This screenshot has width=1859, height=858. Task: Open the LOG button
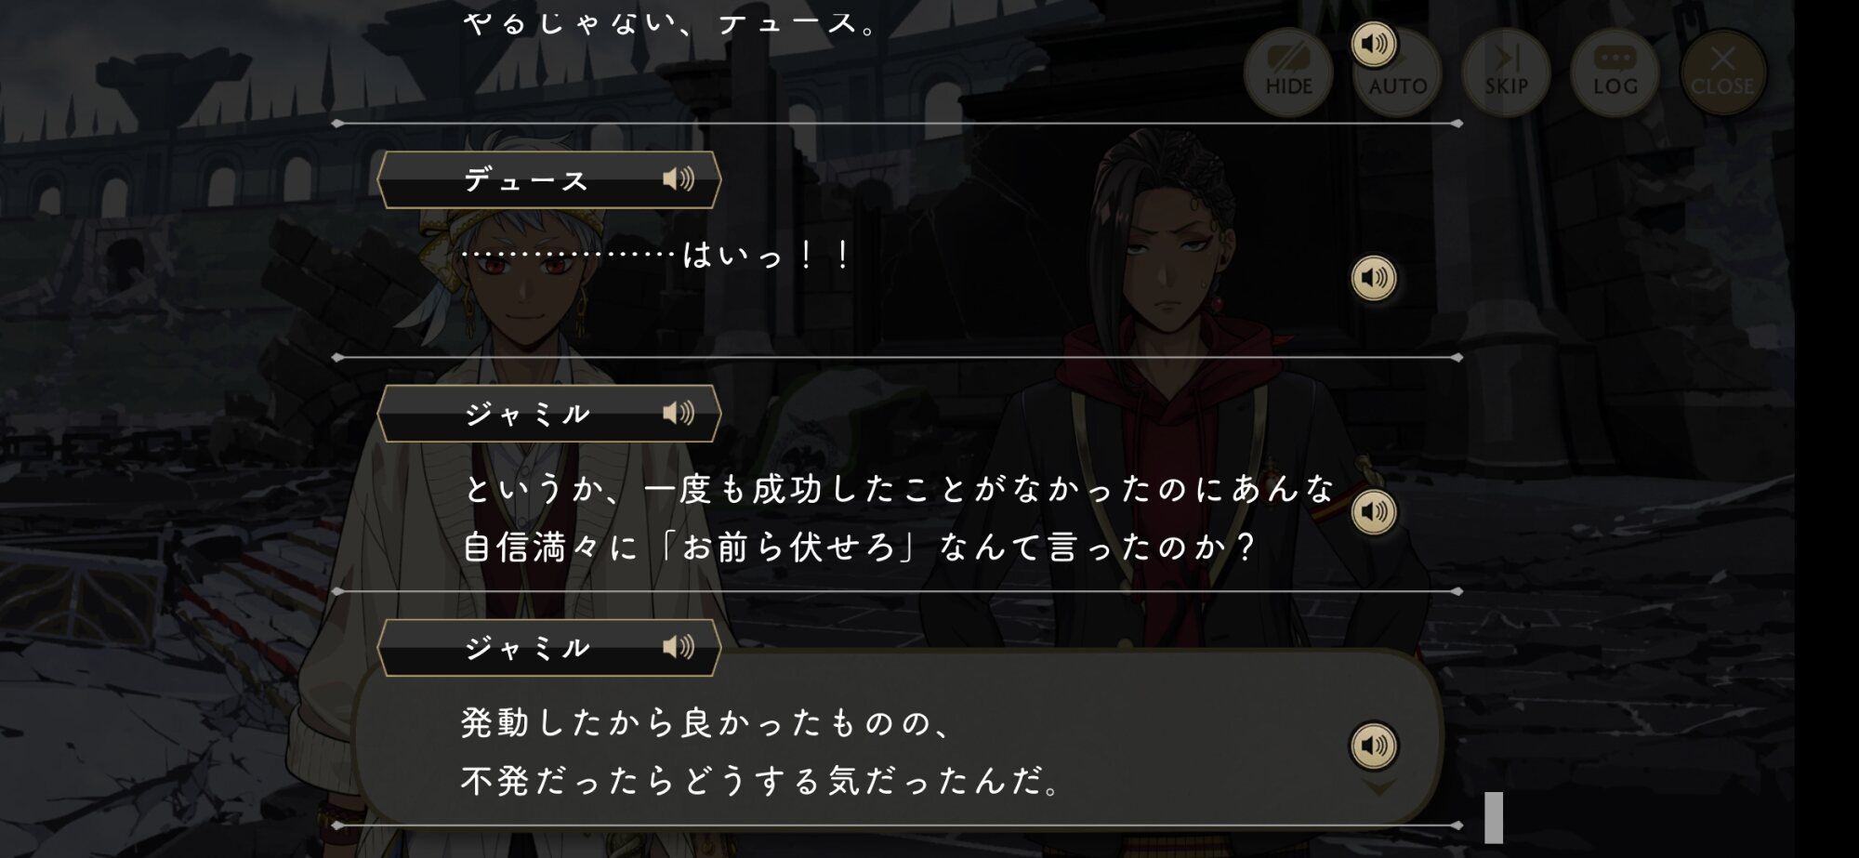point(1615,73)
